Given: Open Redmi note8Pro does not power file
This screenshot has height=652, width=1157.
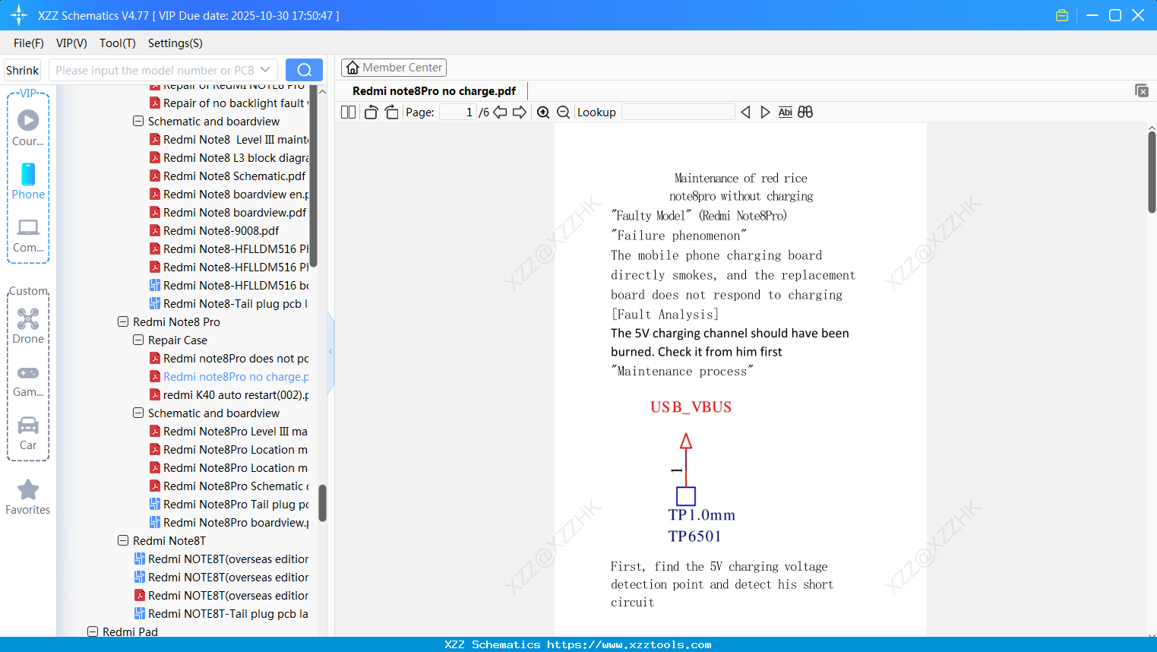Looking at the screenshot, I should pos(229,358).
